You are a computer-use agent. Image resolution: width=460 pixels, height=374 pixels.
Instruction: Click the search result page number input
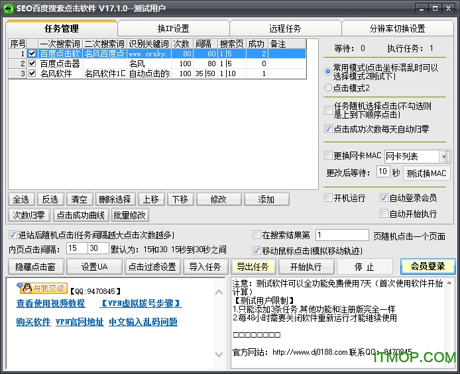(x=342, y=235)
